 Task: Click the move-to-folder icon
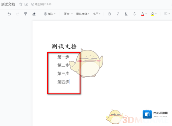(26, 4)
